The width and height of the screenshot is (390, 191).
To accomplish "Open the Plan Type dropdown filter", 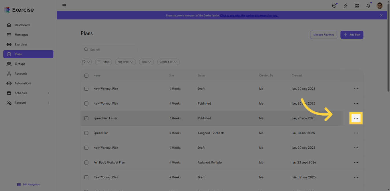I will [x=125, y=62].
